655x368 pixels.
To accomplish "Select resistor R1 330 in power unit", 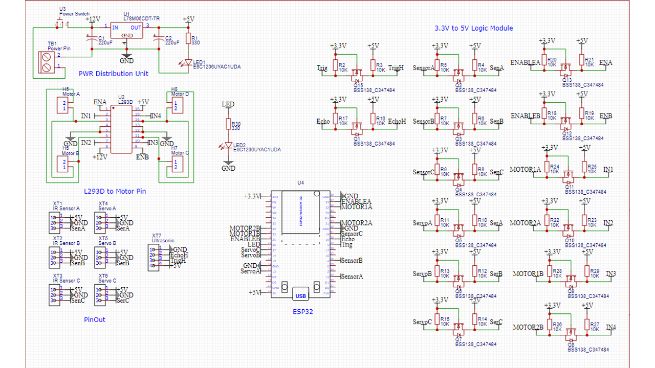I will coord(188,39).
